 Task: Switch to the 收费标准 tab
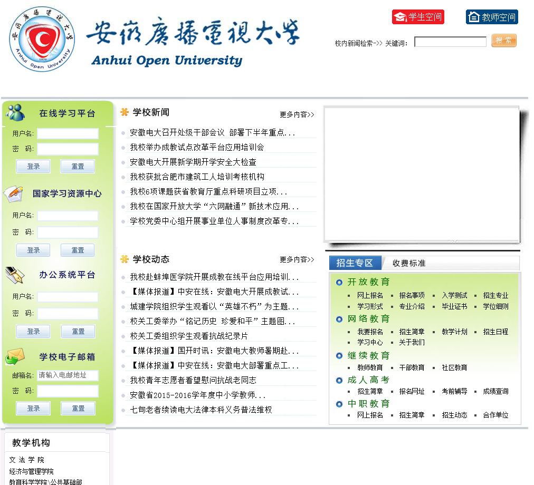coord(409,263)
